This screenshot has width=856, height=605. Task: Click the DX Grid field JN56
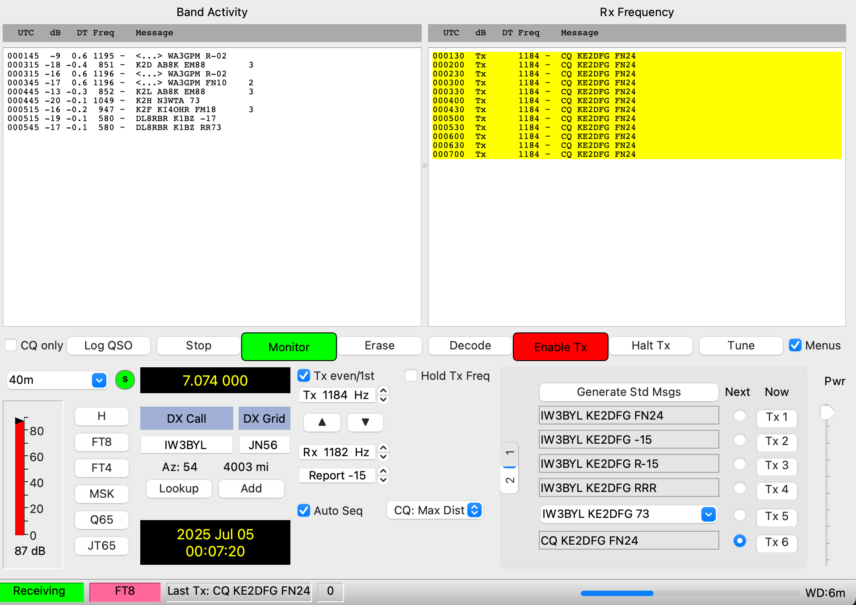click(x=264, y=445)
